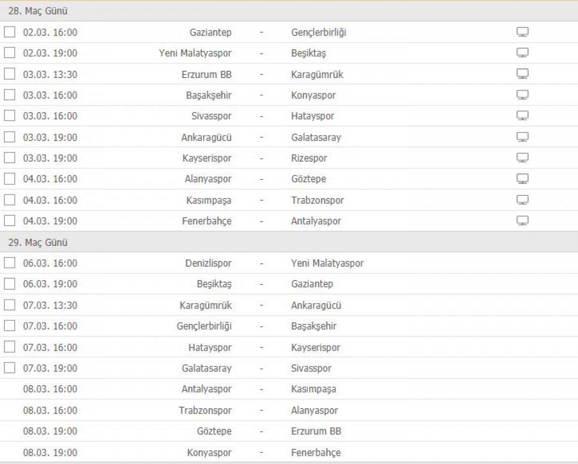Click the TV icon beside Erzurum BB - Karagümrük
Viewport: 578px width, 464px height.
point(523,75)
